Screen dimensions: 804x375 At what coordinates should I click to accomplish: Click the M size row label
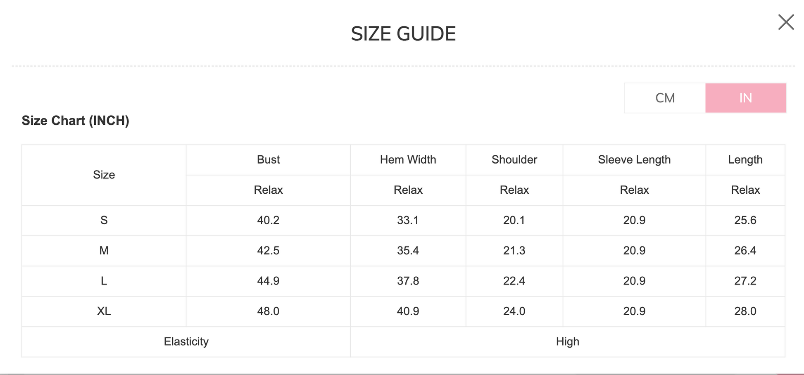click(x=104, y=251)
